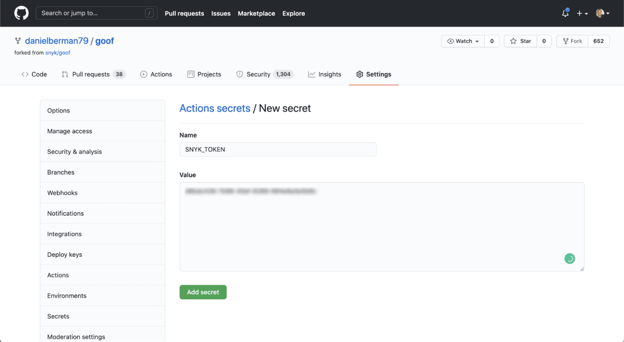Go to Explore in the top navigation
Viewport: 624px width, 342px height.
[293, 14]
